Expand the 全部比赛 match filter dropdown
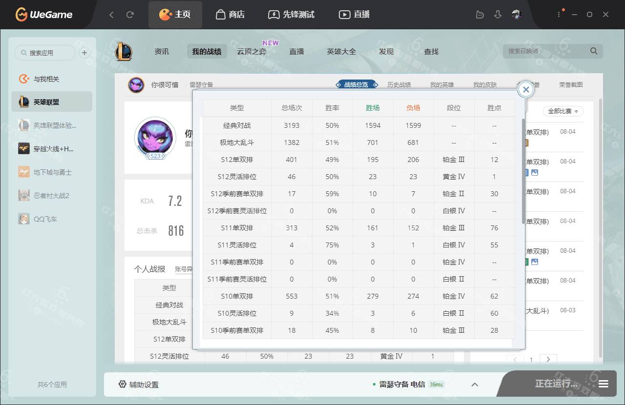The image size is (625, 405). [x=562, y=111]
